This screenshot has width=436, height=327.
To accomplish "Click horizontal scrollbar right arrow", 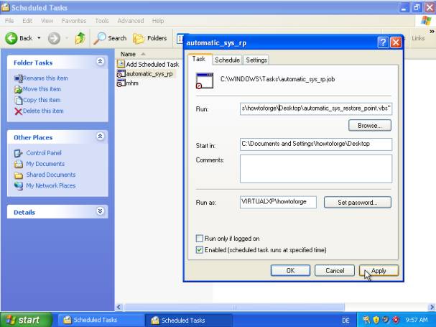I will pyautogui.click(x=432, y=308).
